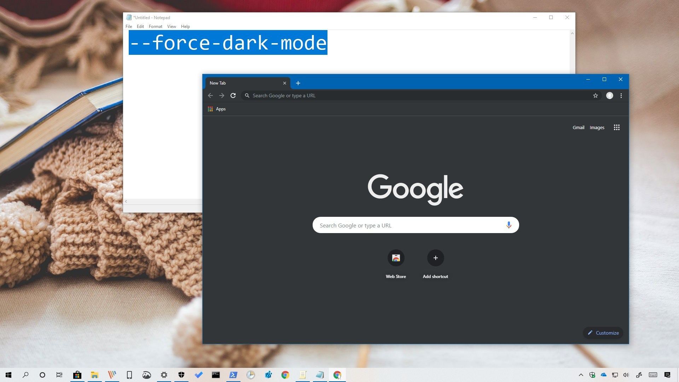The image size is (679, 382).
Task: Open Google apps grid icon
Action: pos(617,127)
